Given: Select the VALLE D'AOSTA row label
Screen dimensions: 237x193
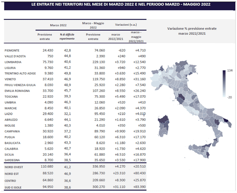Looking at the screenshot, I should pos(15,56).
